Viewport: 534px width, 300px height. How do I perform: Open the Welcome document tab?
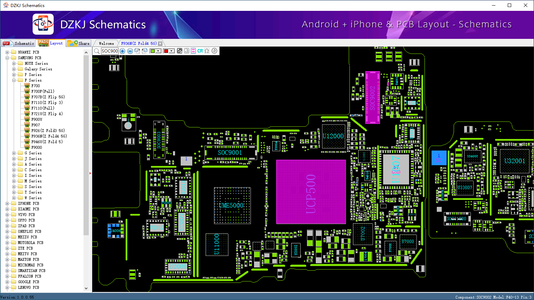click(106, 43)
